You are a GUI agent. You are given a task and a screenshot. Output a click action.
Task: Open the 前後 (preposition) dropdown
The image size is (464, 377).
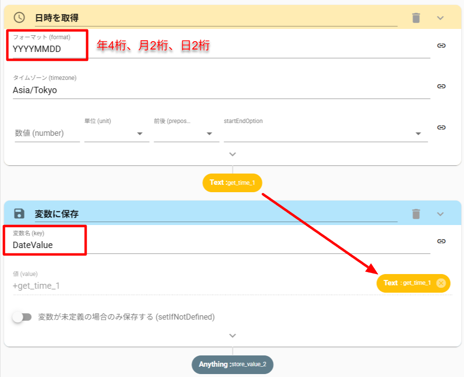tap(186, 133)
